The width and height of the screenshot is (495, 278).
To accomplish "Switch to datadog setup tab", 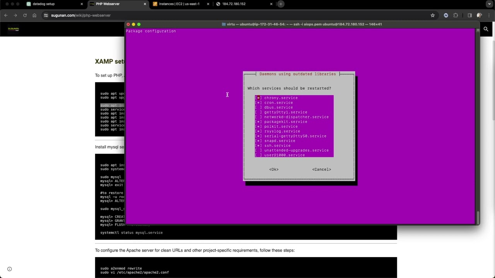I will click(x=54, y=4).
